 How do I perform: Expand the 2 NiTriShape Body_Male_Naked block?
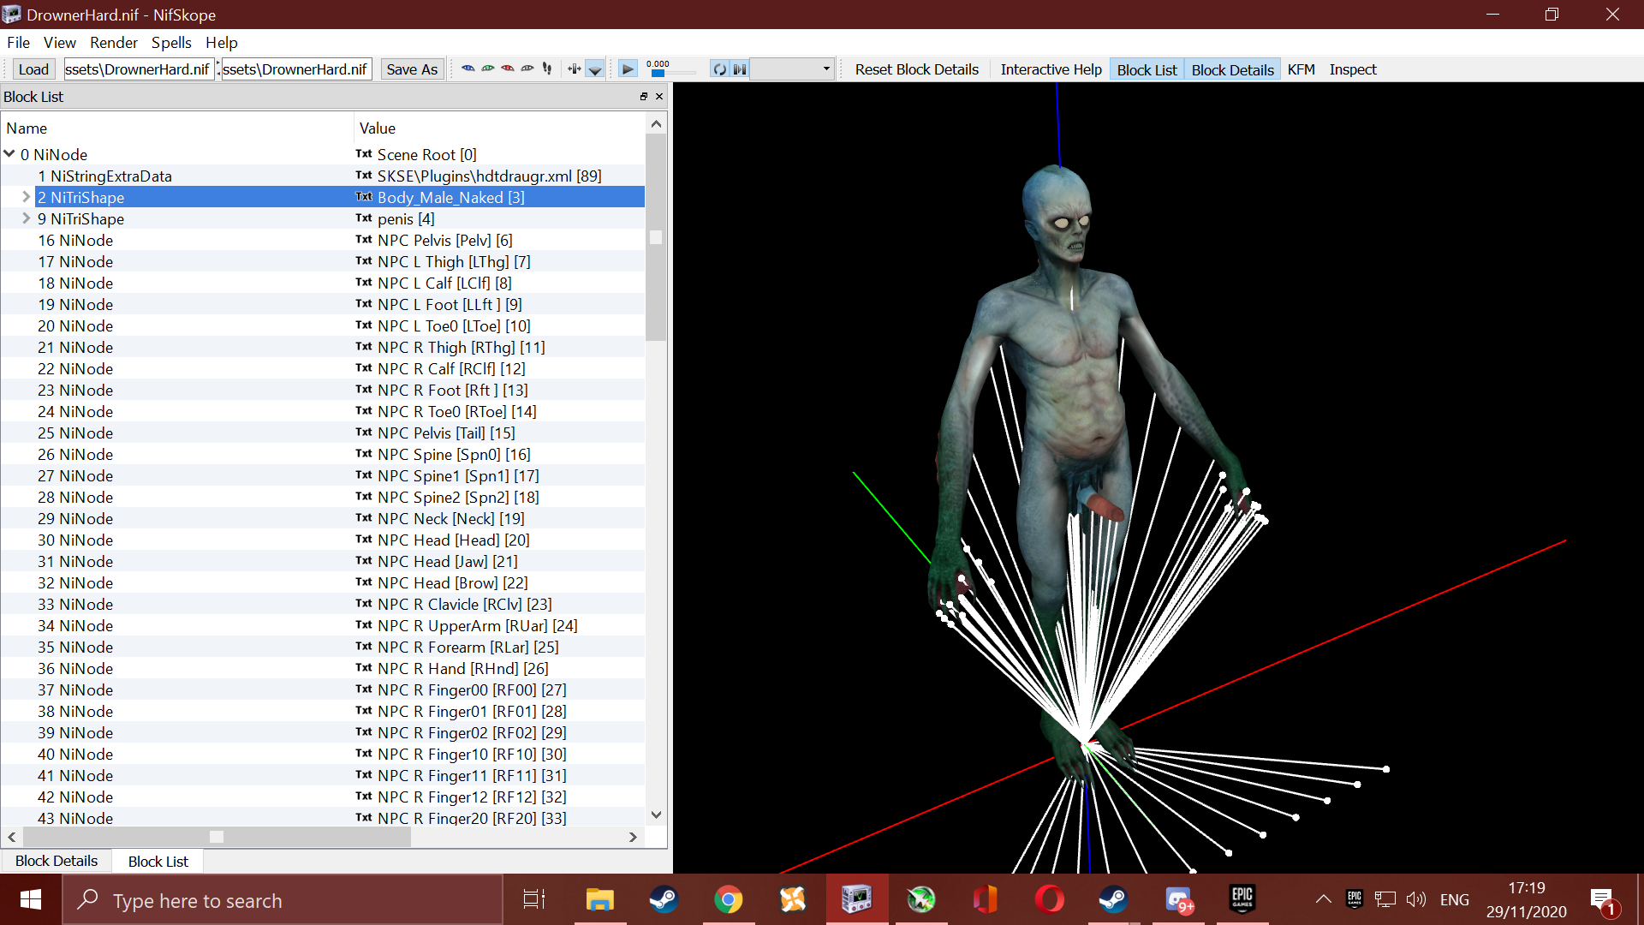pyautogui.click(x=27, y=197)
